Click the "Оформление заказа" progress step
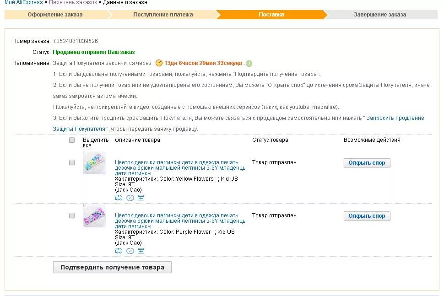The image size is (444, 296). point(55,15)
